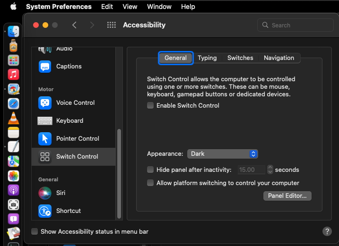The image size is (339, 246).
Task: Go back with the toolbar back arrow
Action: click(74, 25)
